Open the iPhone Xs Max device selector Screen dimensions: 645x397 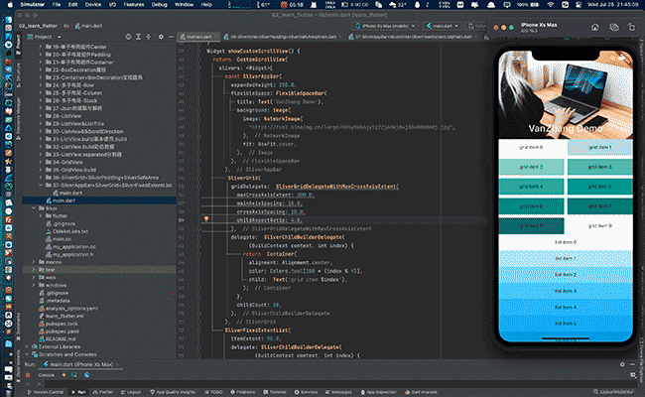pos(385,26)
